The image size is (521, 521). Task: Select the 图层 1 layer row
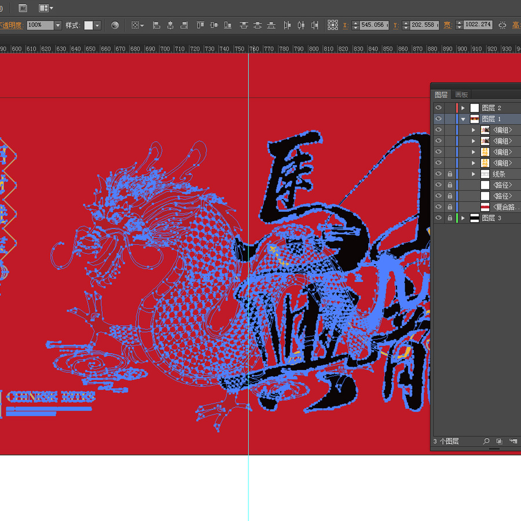coord(477,119)
